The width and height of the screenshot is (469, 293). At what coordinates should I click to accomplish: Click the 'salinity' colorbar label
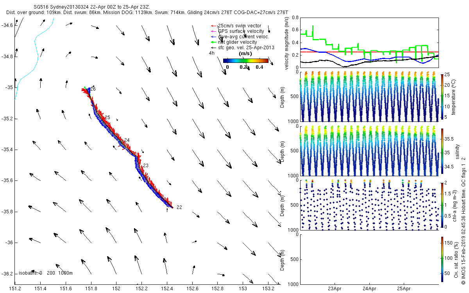pyautogui.click(x=458, y=152)
